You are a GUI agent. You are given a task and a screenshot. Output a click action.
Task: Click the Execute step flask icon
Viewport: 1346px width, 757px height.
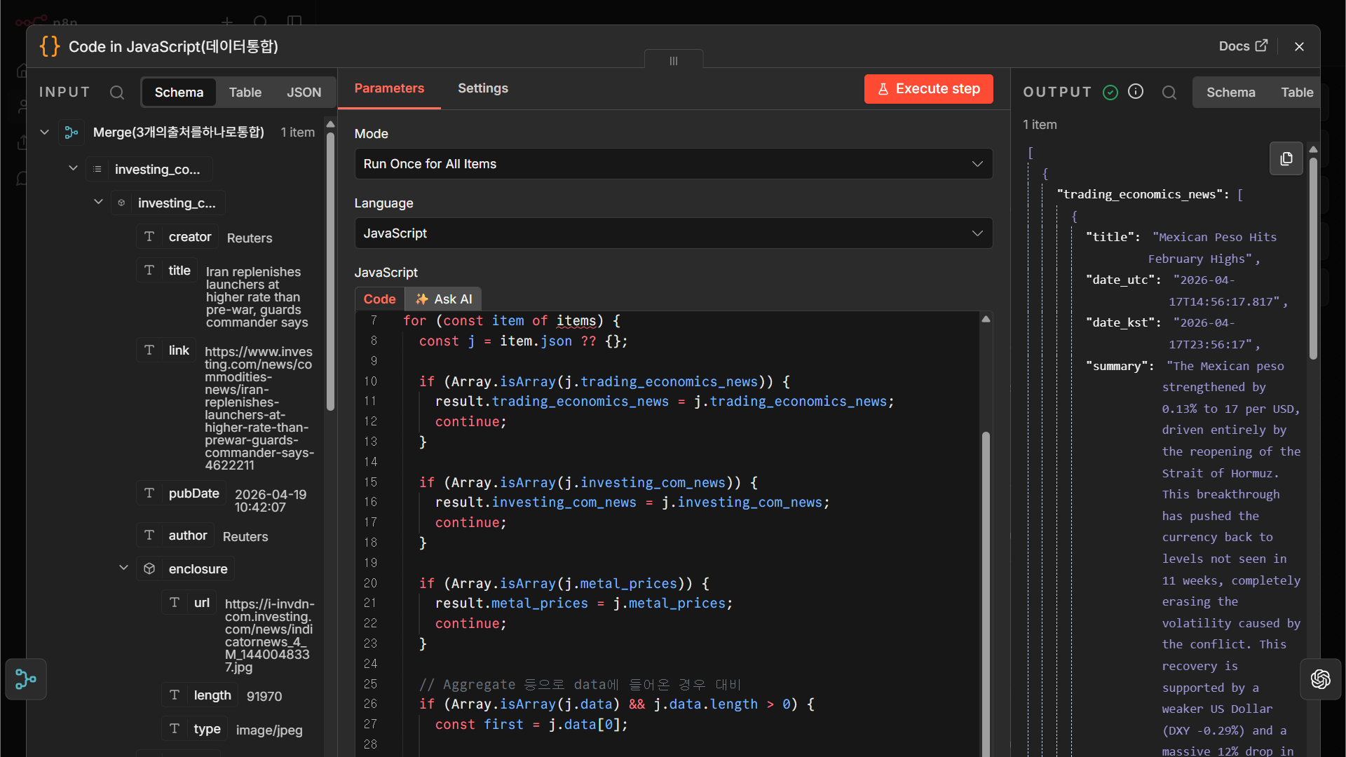pyautogui.click(x=883, y=89)
